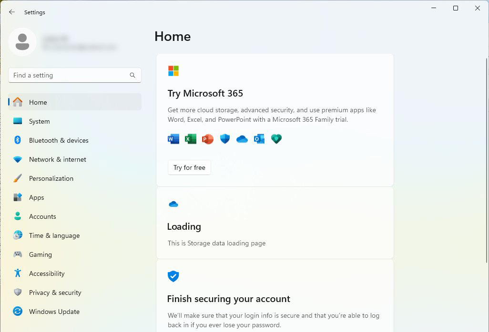Go to Bluetooth & devices
This screenshot has width=489, height=332.
click(x=75, y=140)
